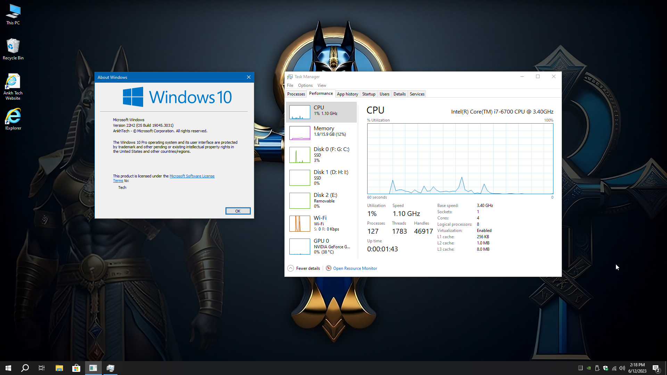This screenshot has width=667, height=375.
Task: Open the Recycle Bin desktop icon
Action: pos(13,49)
